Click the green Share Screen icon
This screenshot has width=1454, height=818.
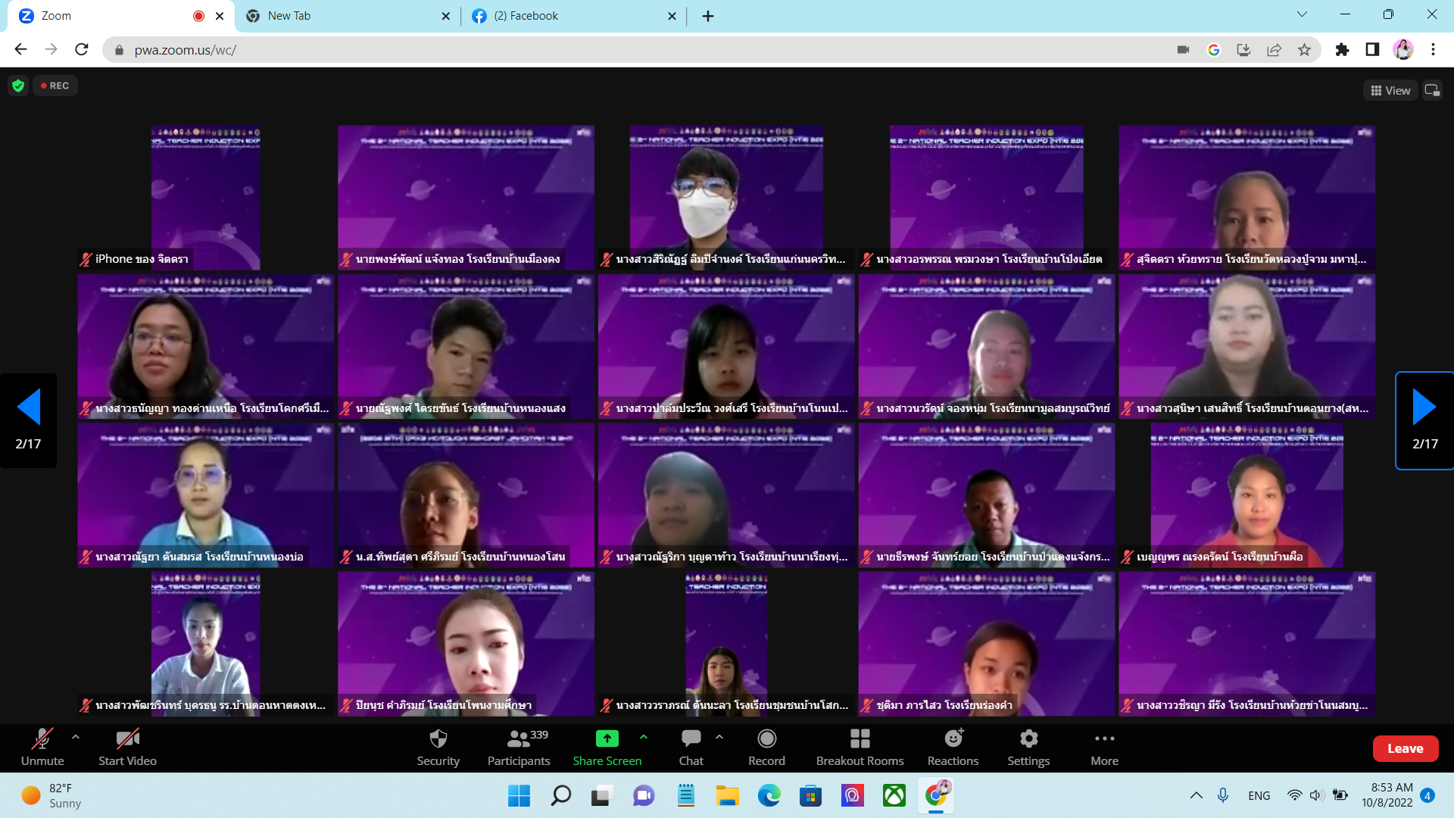tap(607, 738)
